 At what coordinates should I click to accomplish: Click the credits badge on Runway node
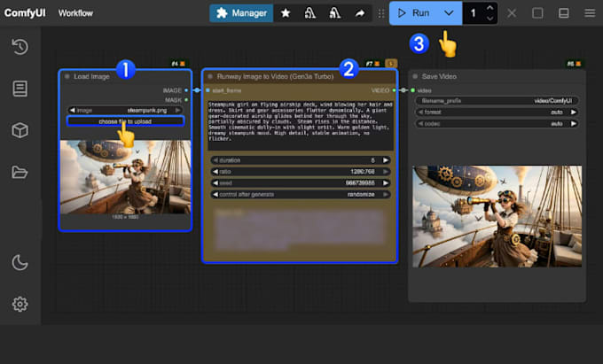pyautogui.click(x=391, y=64)
